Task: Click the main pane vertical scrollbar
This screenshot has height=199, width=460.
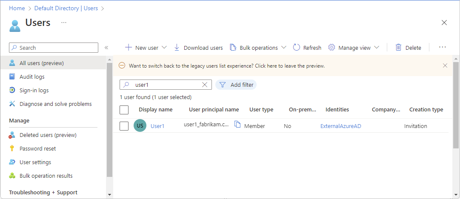Action: point(456,105)
